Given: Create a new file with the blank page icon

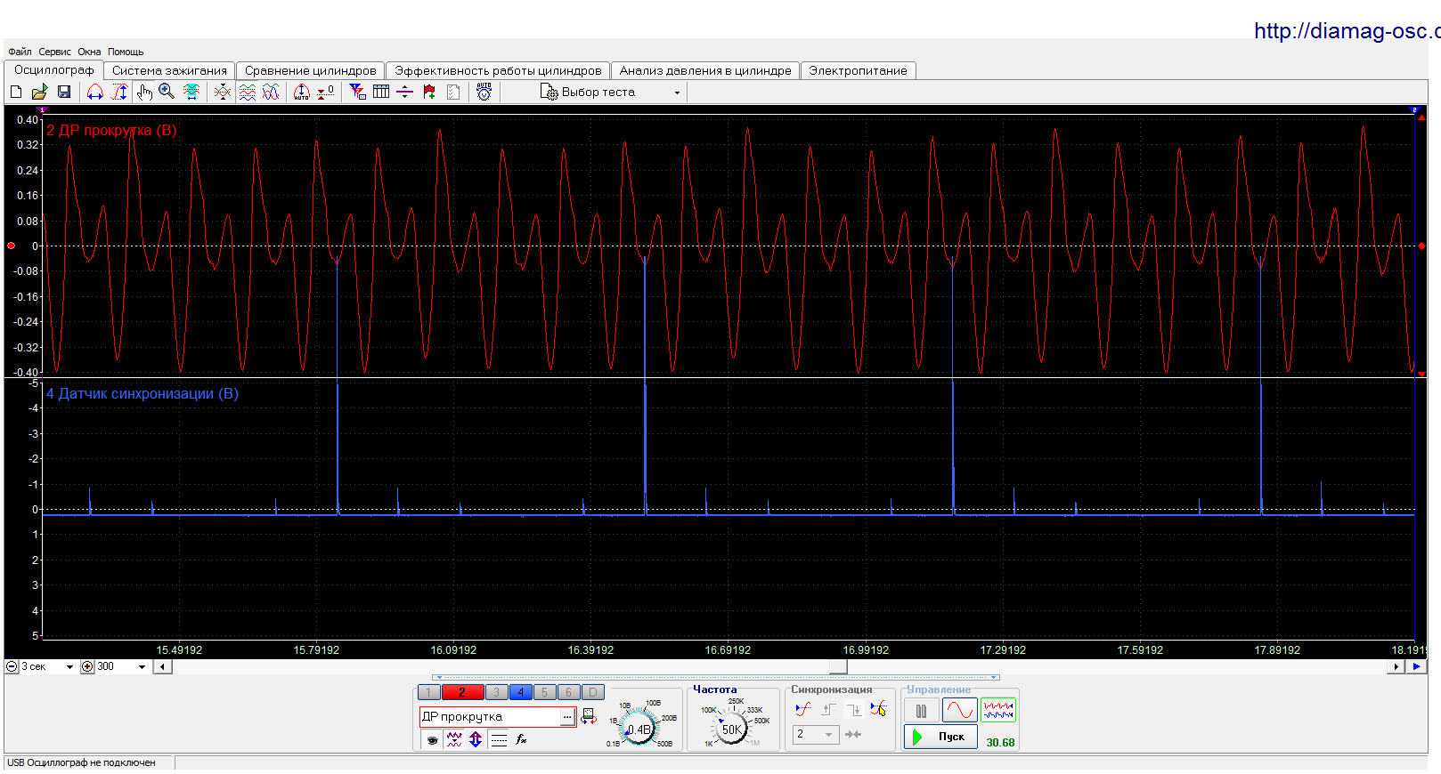Looking at the screenshot, I should coord(16,92).
